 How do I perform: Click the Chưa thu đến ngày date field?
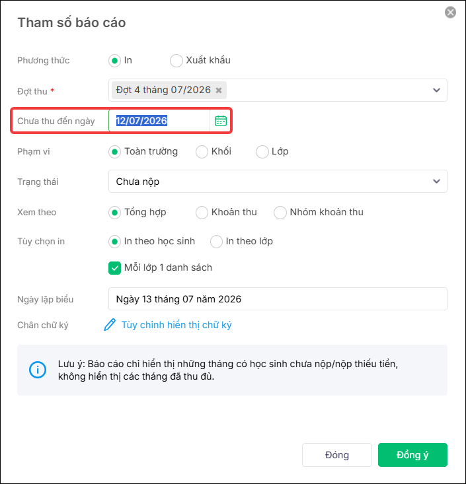tap(159, 121)
